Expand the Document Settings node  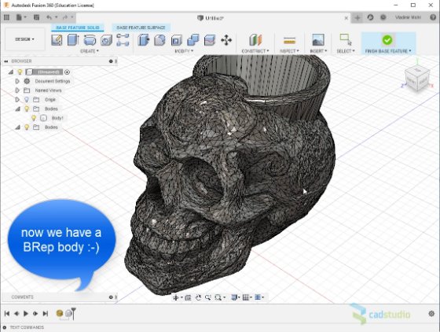click(x=17, y=81)
